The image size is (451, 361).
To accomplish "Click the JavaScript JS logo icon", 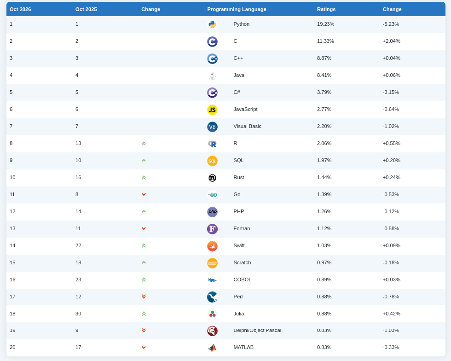I will [x=212, y=110].
